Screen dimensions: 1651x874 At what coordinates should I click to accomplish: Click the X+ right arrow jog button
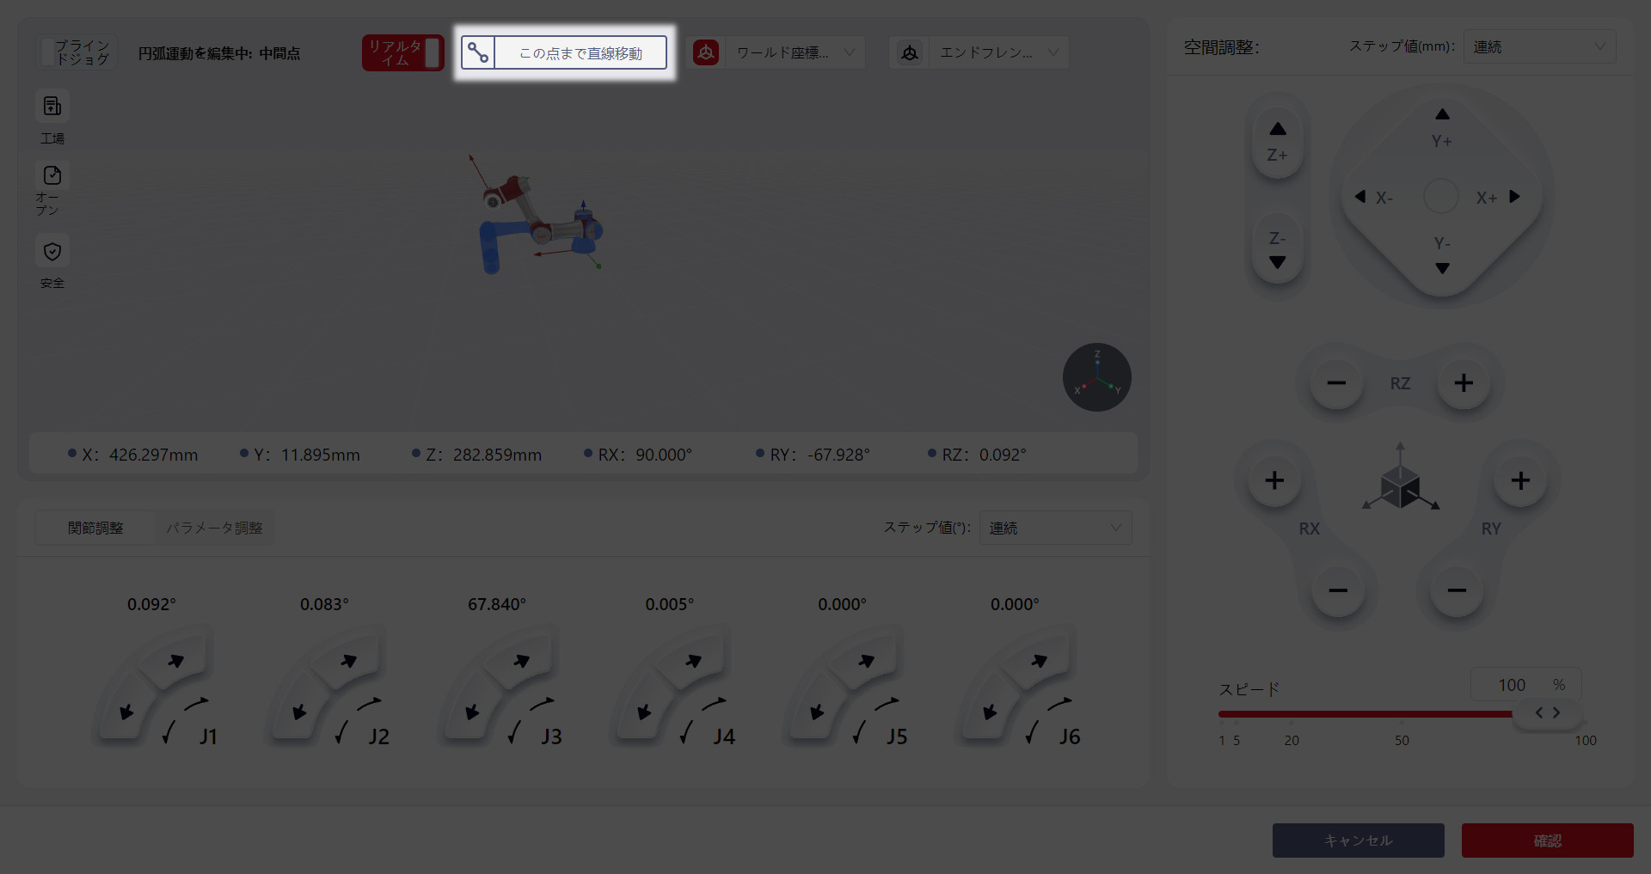(x=1513, y=197)
